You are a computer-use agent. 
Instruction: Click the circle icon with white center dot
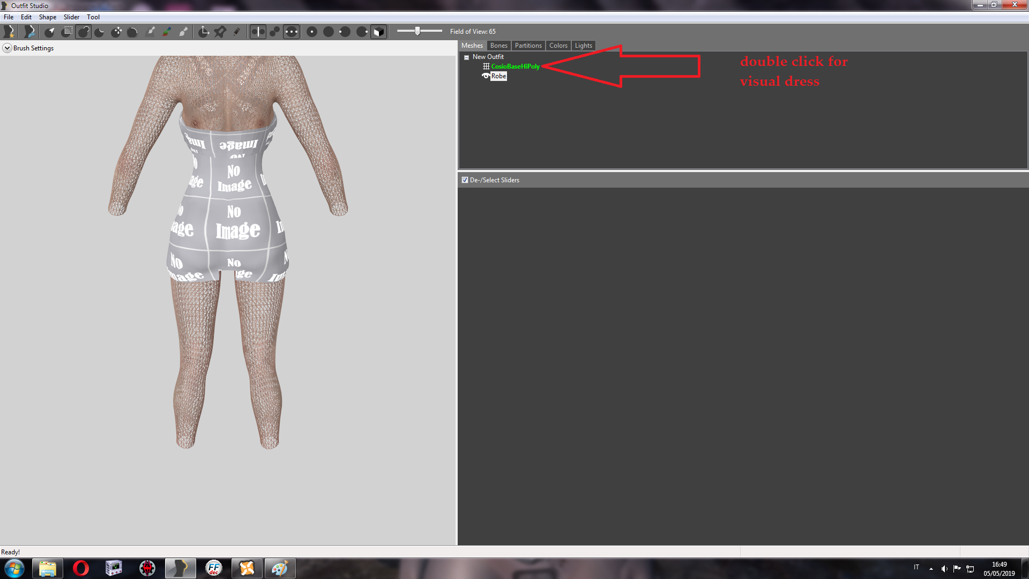312,32
